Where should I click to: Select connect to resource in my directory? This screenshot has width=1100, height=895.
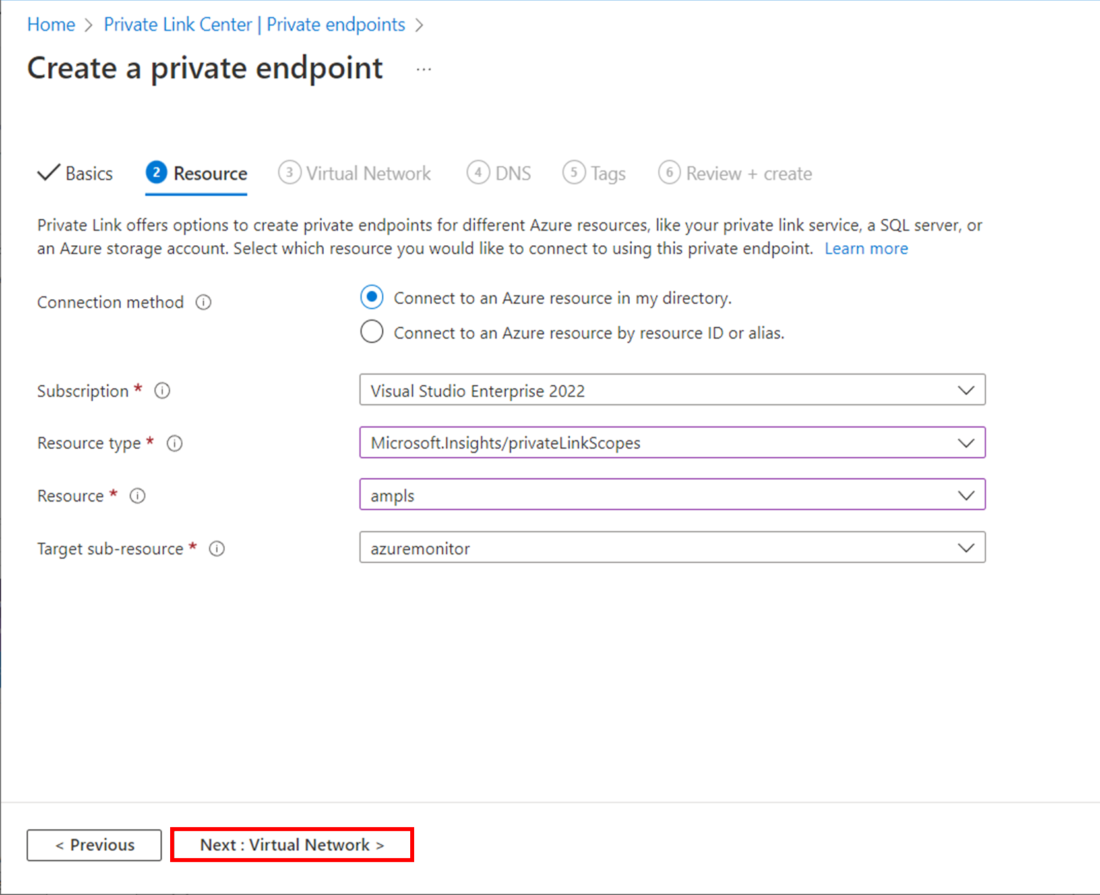point(372,297)
